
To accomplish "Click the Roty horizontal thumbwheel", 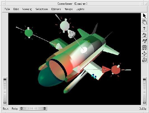I will 33,109.
